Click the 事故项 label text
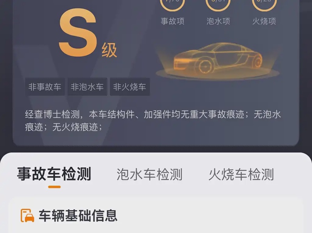 pyautogui.click(x=172, y=21)
